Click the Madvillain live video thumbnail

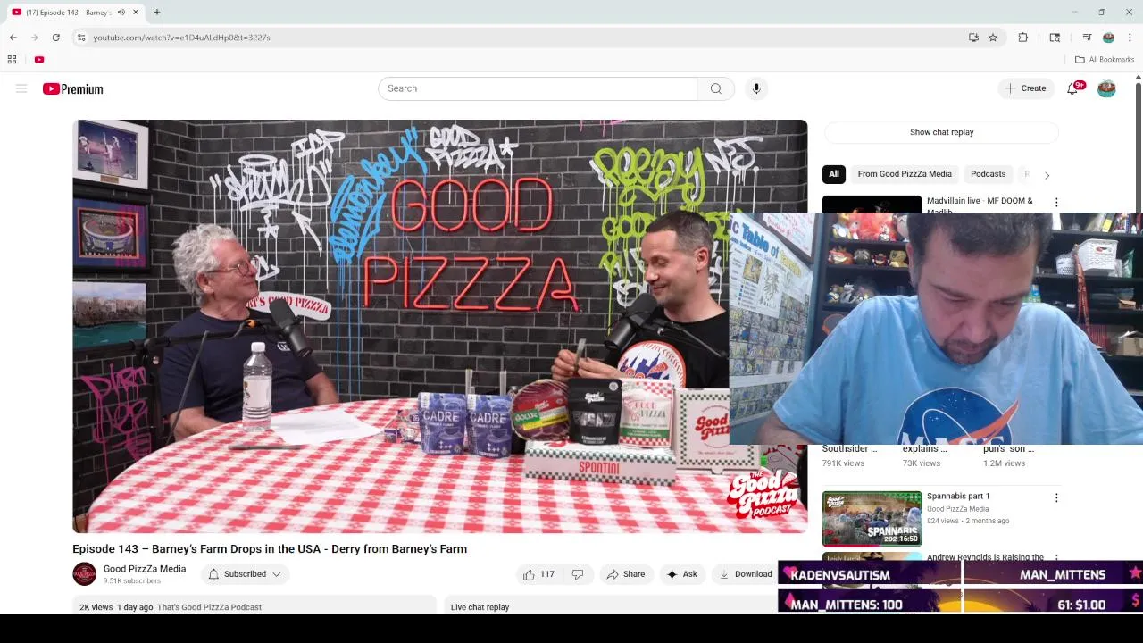(x=872, y=205)
